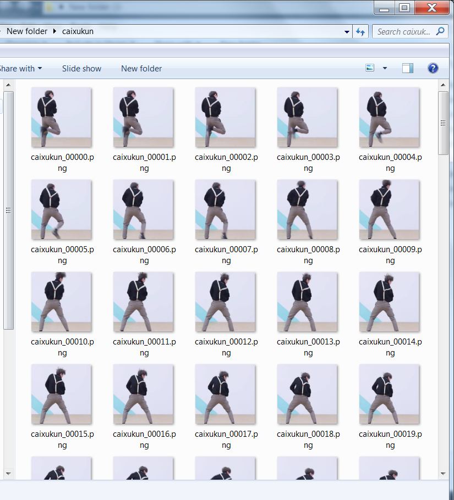Select thumbnail of caixukun_00018.png
This screenshot has width=454, height=500.
click(307, 394)
